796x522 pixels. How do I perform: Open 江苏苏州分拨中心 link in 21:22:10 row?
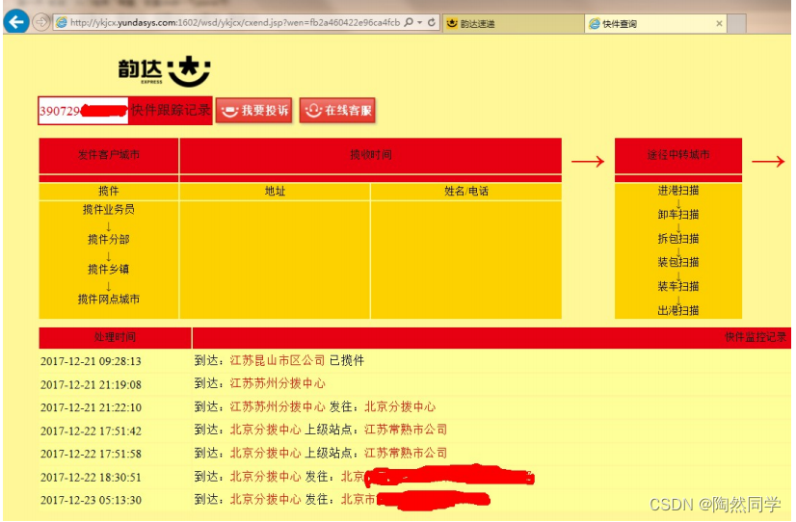pyautogui.click(x=278, y=406)
